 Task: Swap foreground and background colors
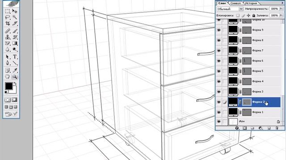(x=15, y=84)
